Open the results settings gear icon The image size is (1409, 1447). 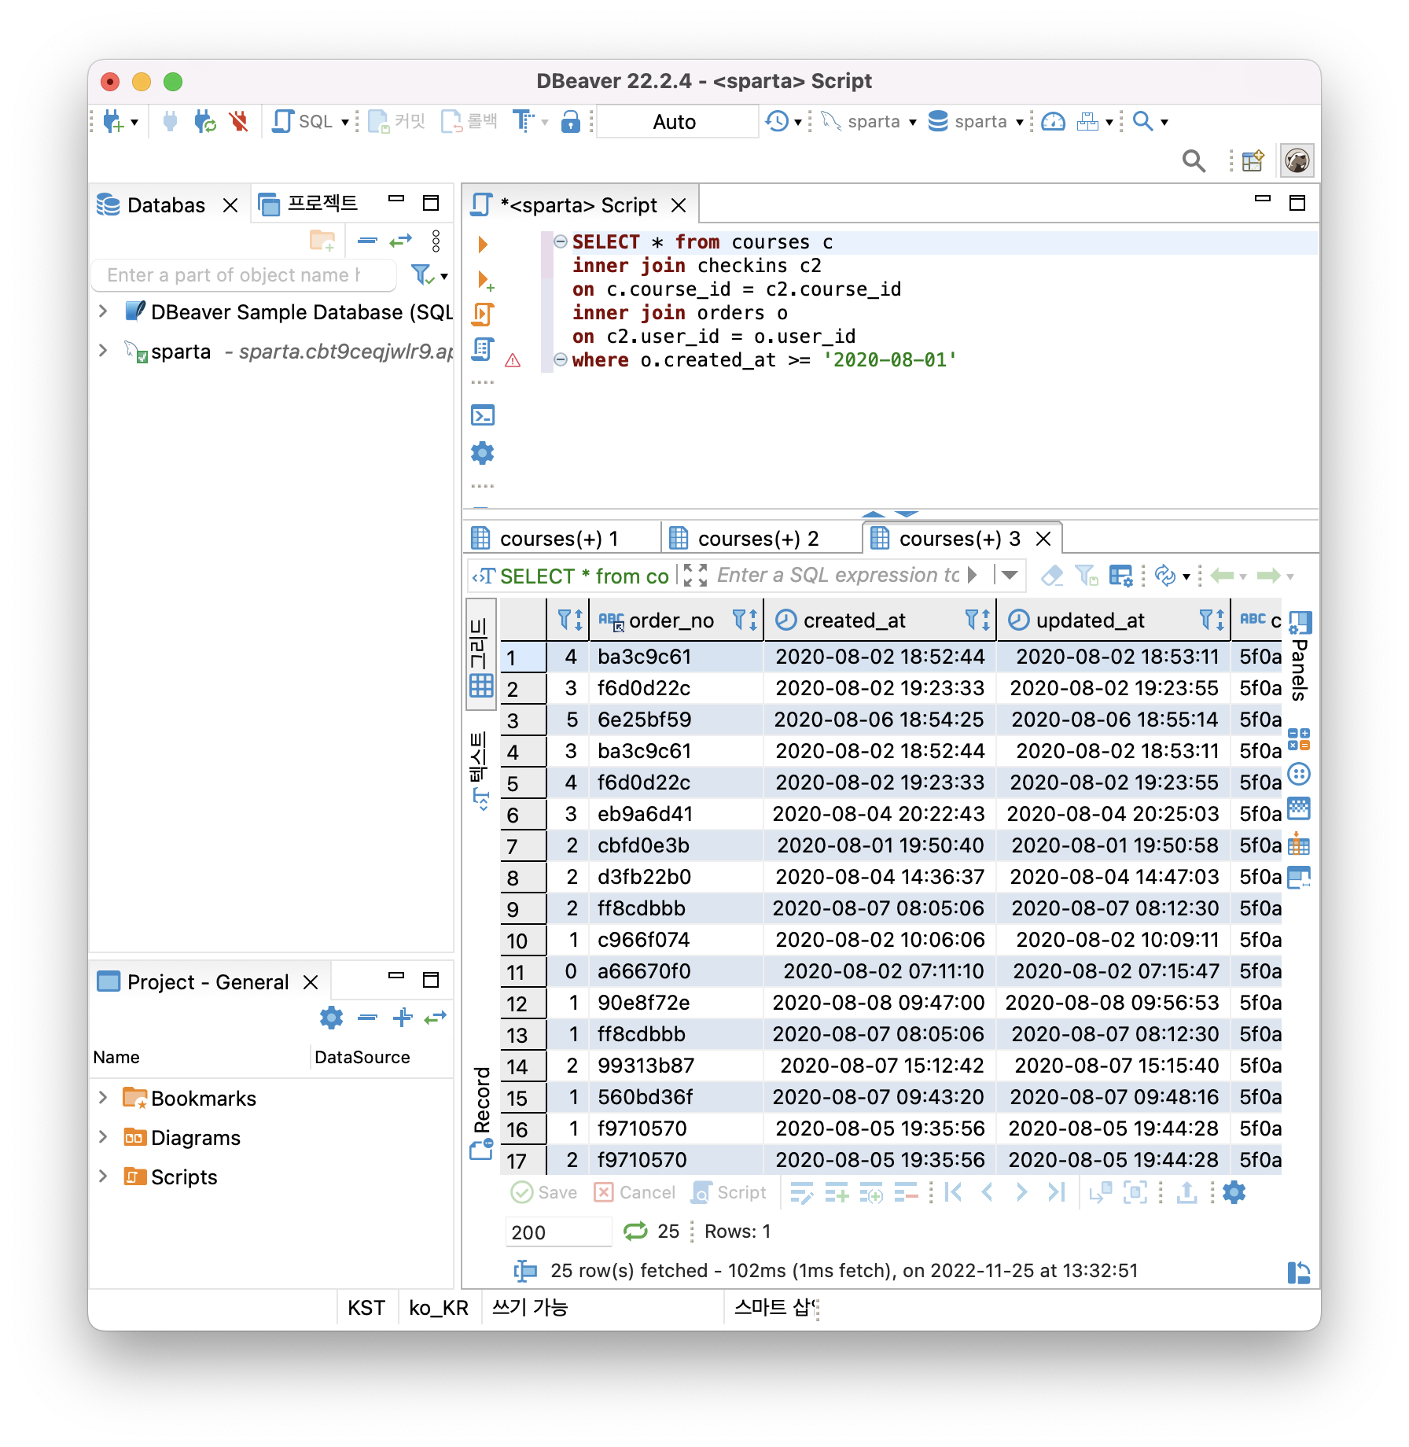point(1234,1192)
